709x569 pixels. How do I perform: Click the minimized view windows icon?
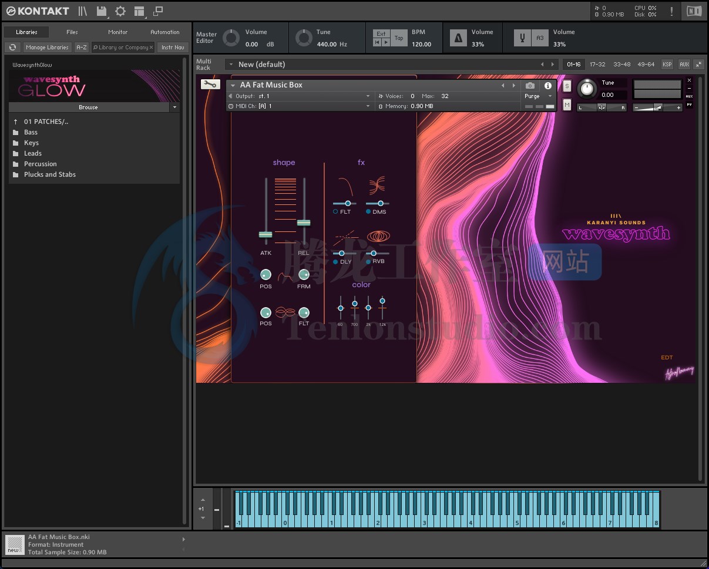click(x=158, y=11)
